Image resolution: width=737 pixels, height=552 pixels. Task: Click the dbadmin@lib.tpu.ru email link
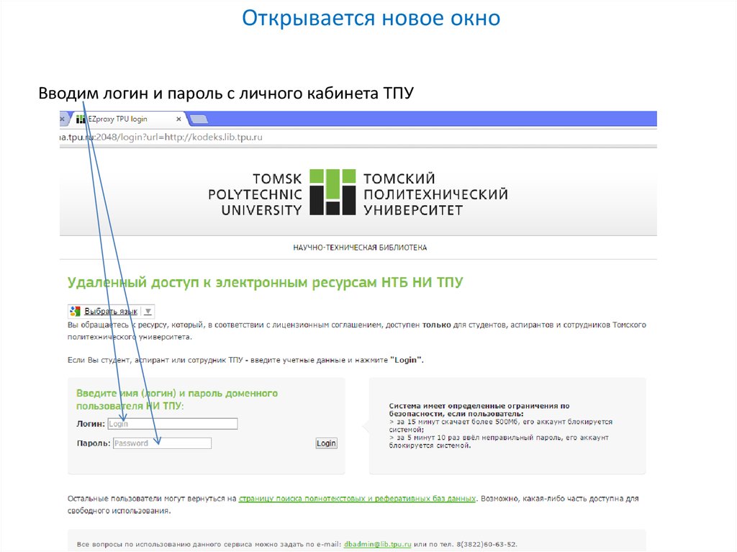coord(377,544)
